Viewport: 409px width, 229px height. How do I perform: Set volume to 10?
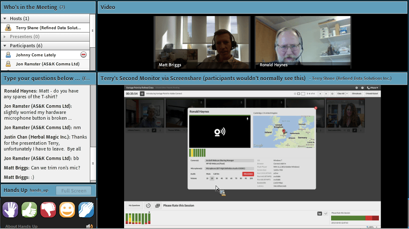(x=207, y=178)
